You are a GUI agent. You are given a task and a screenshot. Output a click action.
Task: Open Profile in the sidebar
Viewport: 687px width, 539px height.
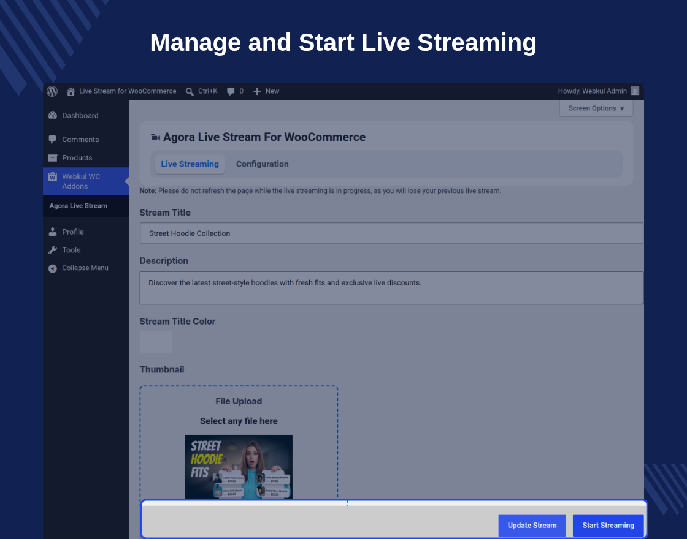click(x=73, y=232)
